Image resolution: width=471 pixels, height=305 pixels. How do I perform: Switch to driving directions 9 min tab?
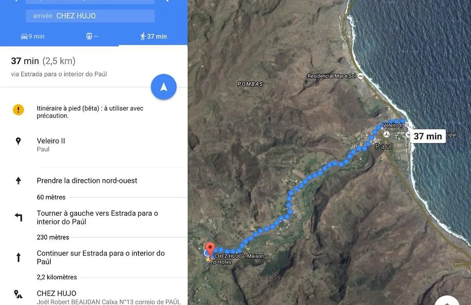coord(32,36)
